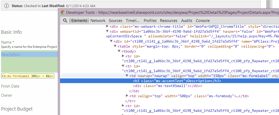This screenshot has height=115, width=279.
Task: Click the Last Modified date text
Action: (81, 6)
